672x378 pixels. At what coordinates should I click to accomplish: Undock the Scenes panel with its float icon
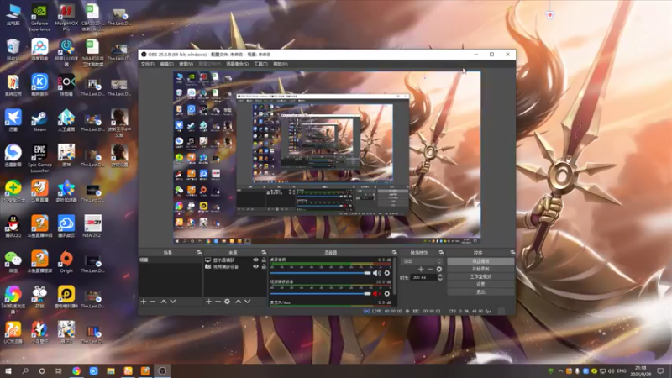(x=199, y=253)
